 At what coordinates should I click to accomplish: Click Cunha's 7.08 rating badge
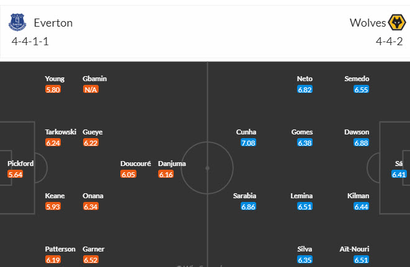click(x=248, y=142)
